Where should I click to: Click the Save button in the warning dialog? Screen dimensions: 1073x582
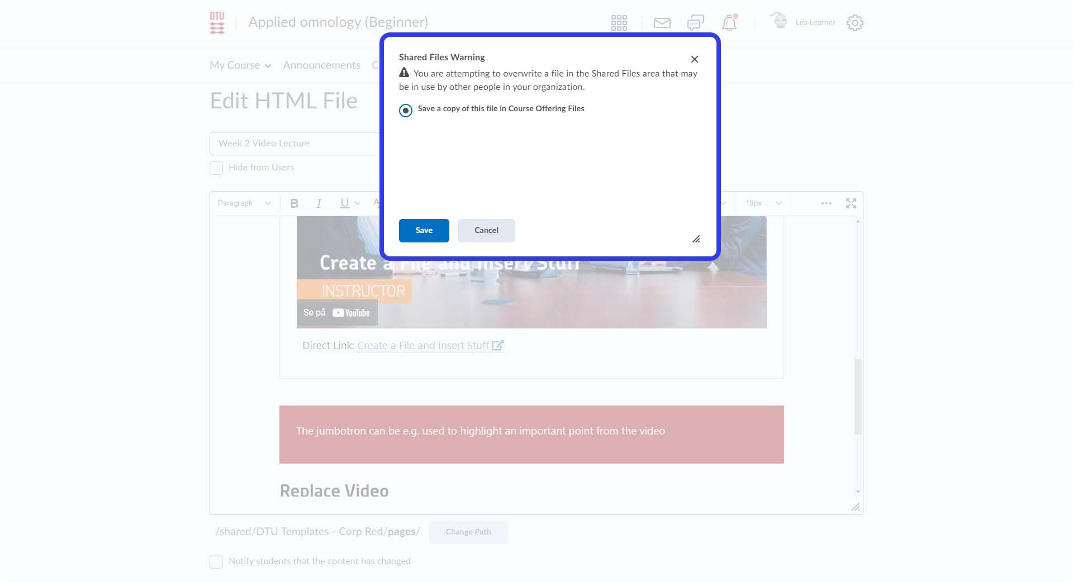(x=424, y=230)
